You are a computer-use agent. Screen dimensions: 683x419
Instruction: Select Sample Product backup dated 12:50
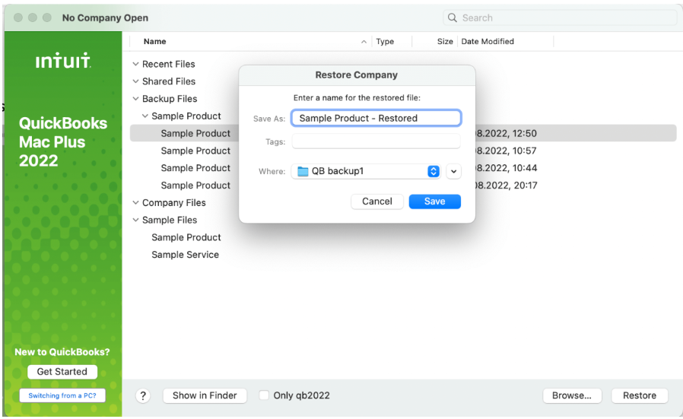click(403, 133)
